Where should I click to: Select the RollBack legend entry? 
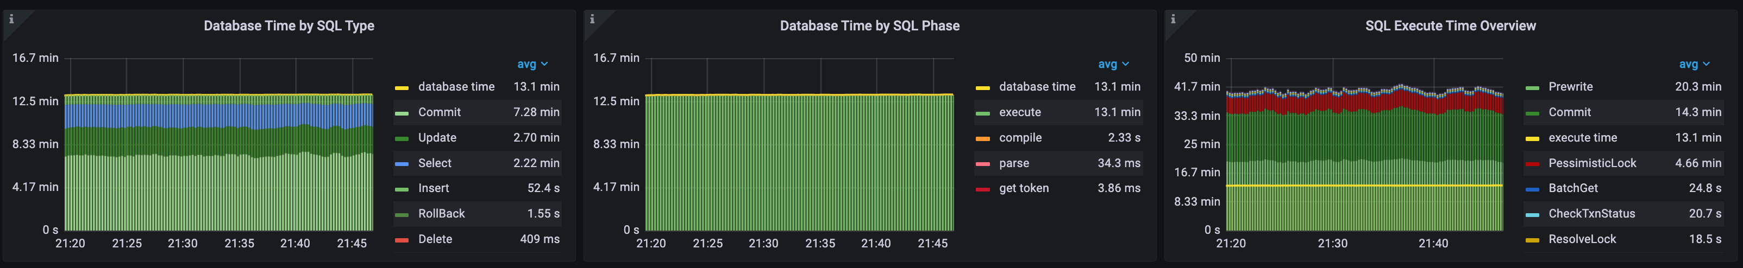[x=441, y=213]
